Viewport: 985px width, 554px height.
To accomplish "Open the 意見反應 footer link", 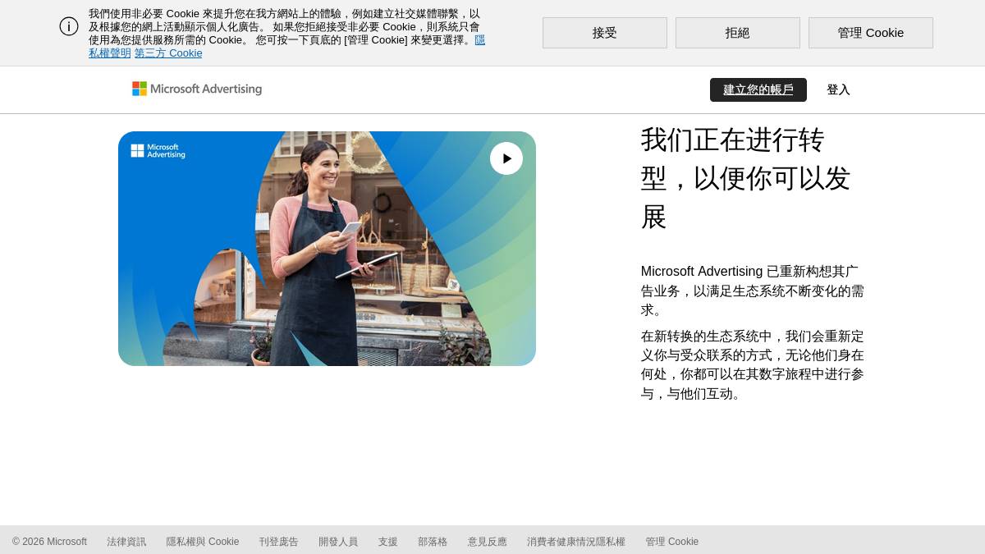I will pyautogui.click(x=488, y=542).
